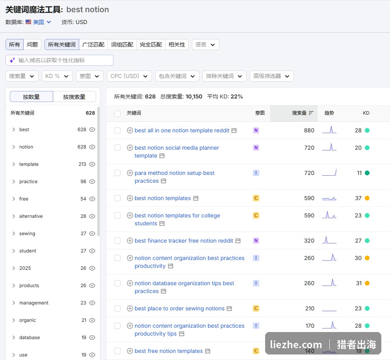This screenshot has height=360, width=390.
Task: Click trend sparkline for 'best notion templates' row
Action: tap(329, 199)
